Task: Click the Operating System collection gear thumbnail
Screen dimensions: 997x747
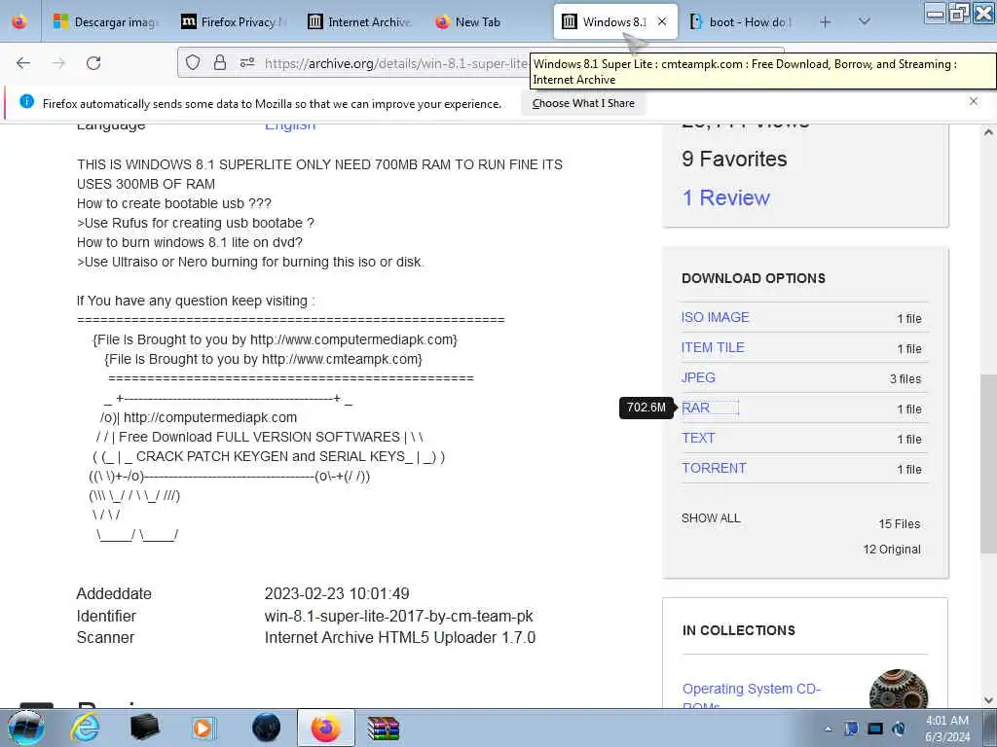Action: [898, 690]
